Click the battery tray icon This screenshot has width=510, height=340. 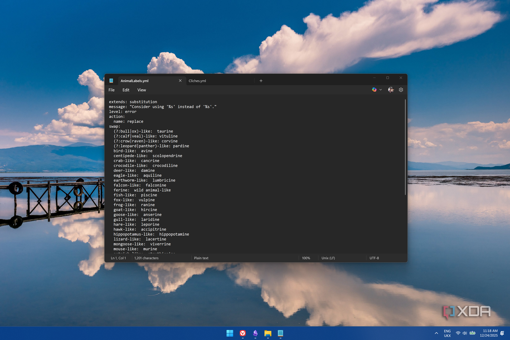tap(473, 333)
